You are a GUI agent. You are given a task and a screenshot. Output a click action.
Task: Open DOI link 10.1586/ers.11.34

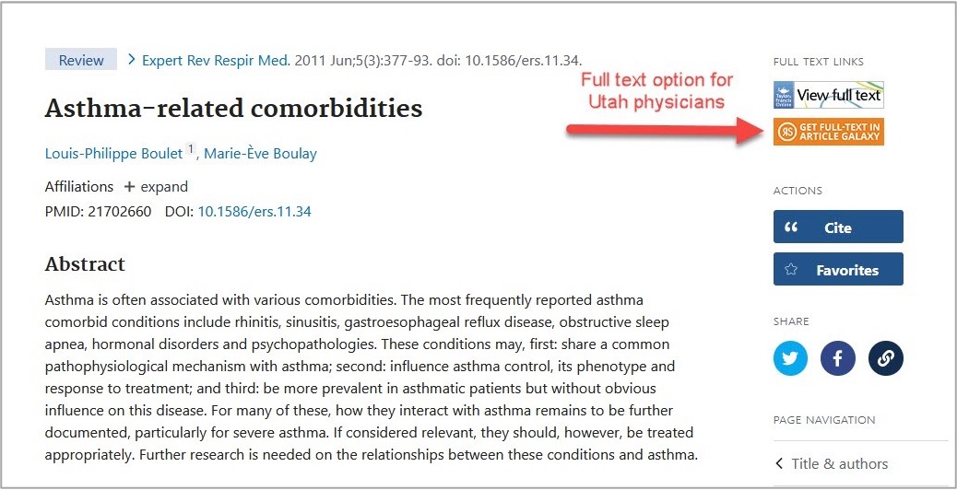coord(254,212)
